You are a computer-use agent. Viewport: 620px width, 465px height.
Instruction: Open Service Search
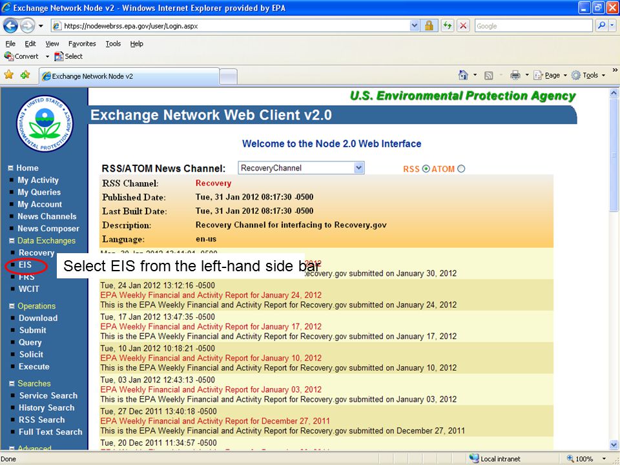[48, 396]
